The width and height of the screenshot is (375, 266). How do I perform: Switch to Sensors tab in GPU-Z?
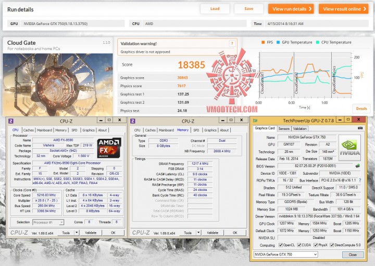click(284, 129)
